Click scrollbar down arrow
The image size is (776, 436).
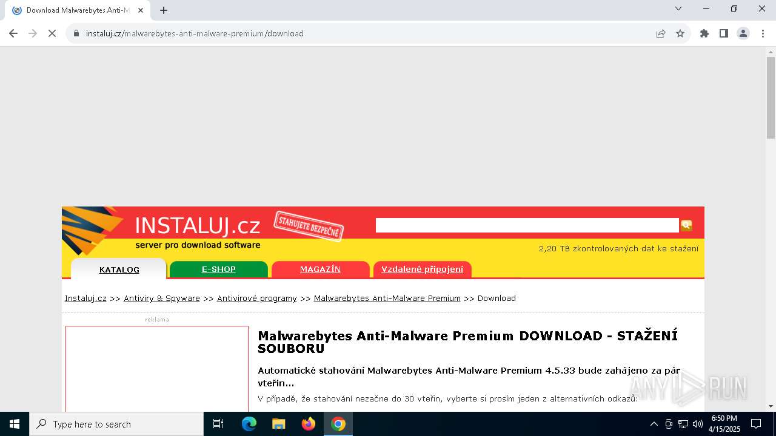[771, 406]
